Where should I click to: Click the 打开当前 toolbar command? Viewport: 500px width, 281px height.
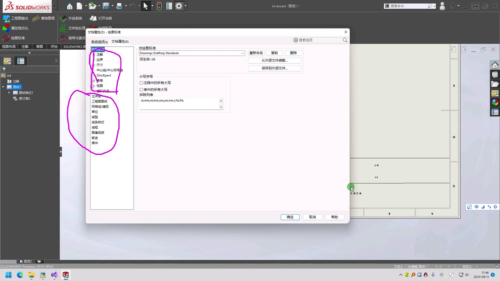101,18
